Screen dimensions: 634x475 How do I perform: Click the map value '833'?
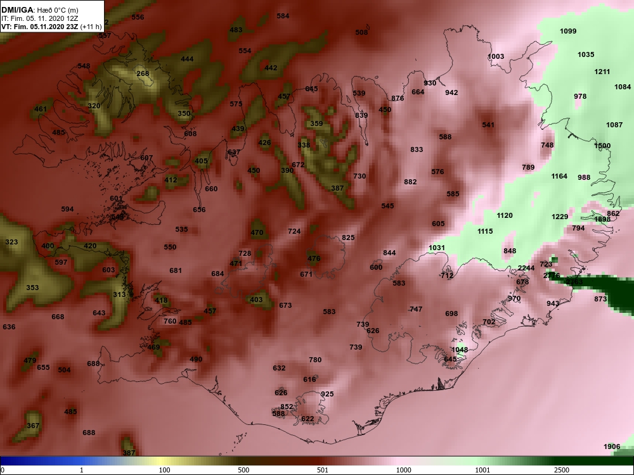[x=417, y=149]
